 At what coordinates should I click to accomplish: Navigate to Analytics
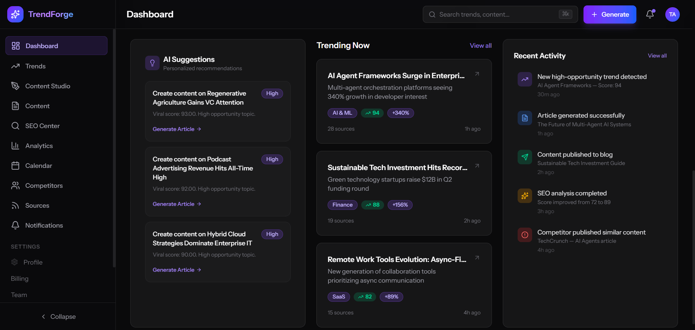click(56, 145)
